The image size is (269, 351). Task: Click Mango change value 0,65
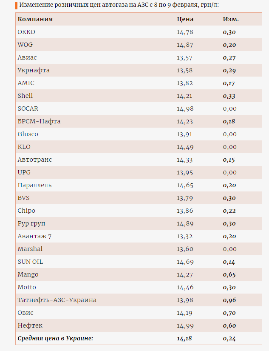pyautogui.click(x=229, y=275)
